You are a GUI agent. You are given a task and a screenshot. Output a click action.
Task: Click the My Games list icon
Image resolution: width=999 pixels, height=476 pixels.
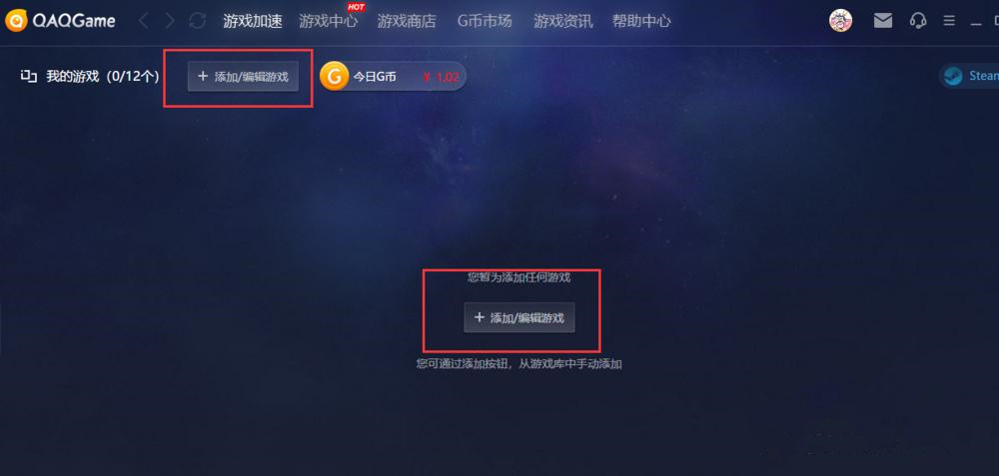[29, 77]
